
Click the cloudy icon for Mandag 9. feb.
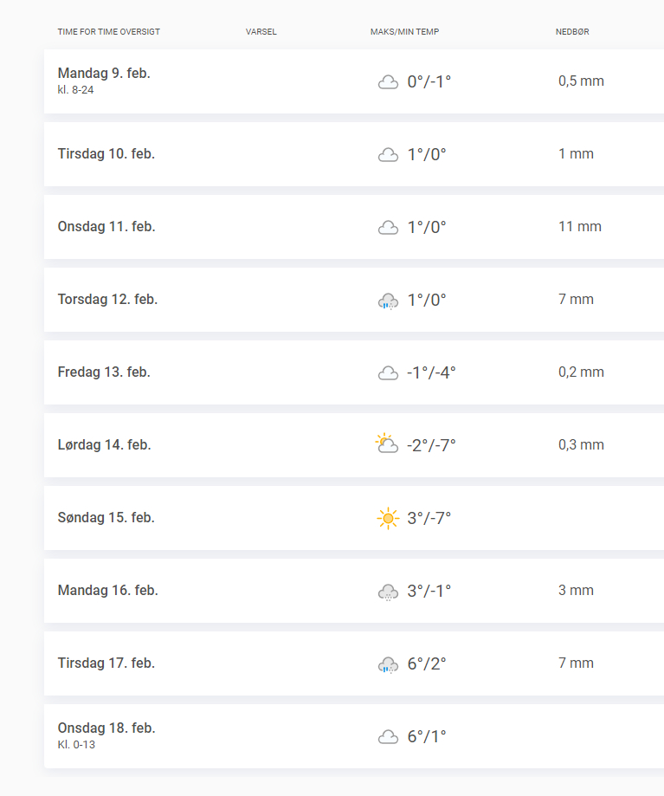click(x=388, y=82)
